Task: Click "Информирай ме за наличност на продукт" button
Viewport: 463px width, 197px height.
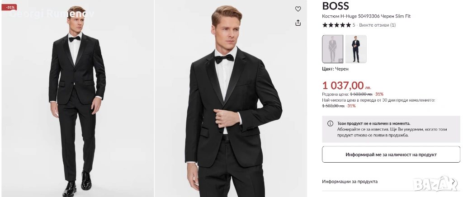Action: click(x=391, y=155)
